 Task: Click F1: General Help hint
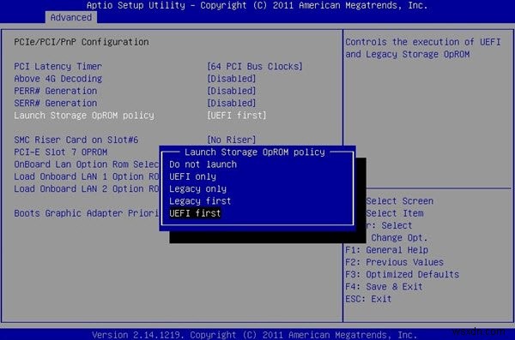386,250
